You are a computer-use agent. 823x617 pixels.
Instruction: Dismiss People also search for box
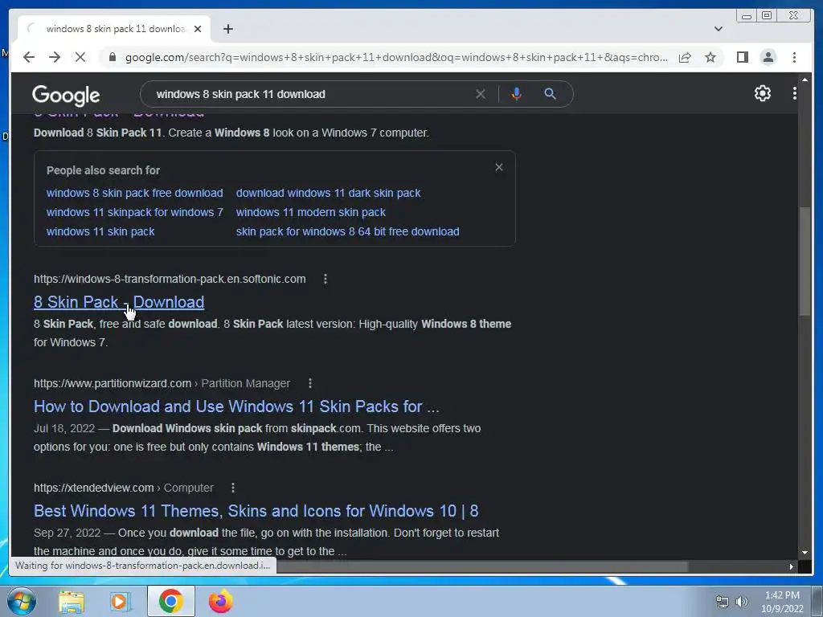[x=498, y=167]
